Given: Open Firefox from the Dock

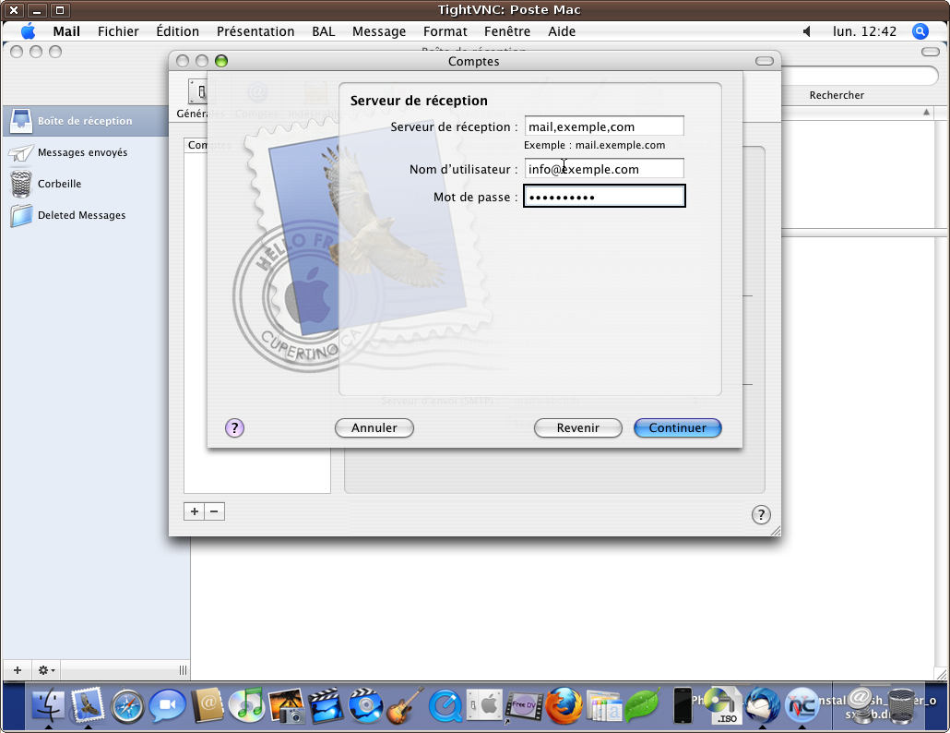Looking at the screenshot, I should [x=564, y=706].
